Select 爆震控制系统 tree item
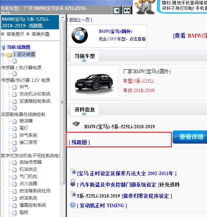 pyautogui.click(x=33, y=205)
